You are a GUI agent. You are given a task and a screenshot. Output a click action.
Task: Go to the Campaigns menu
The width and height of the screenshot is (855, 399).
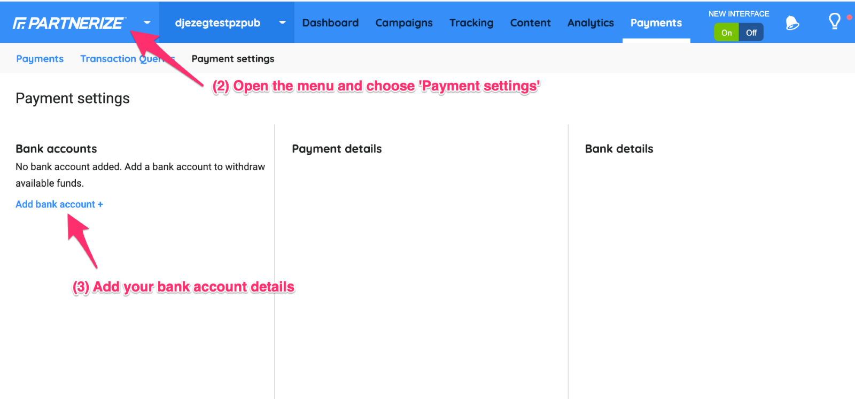[x=404, y=23]
